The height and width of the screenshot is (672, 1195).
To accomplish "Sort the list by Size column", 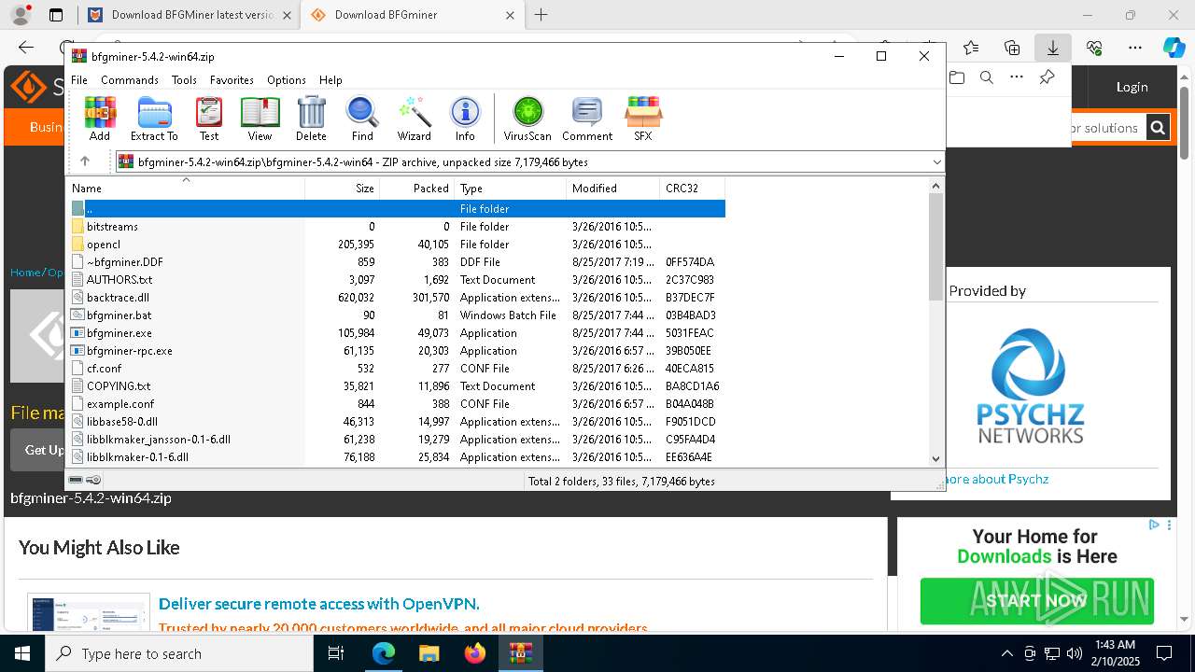I will coord(342,189).
